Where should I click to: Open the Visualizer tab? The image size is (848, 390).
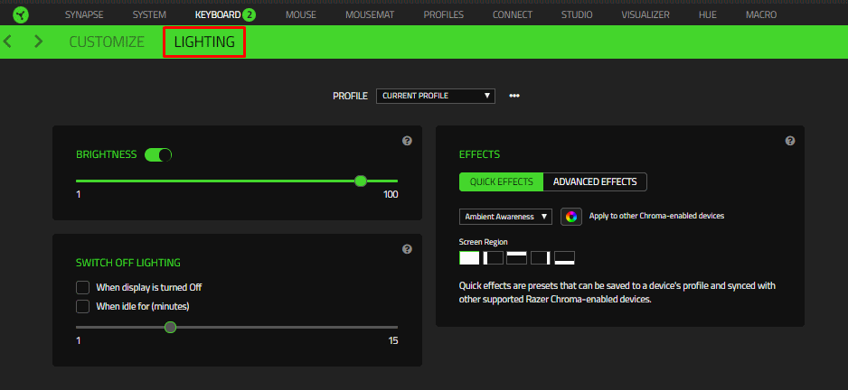point(645,14)
